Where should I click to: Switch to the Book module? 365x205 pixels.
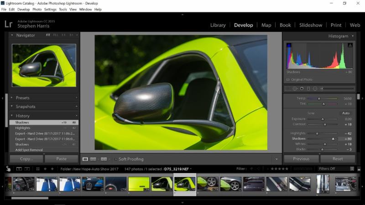point(285,25)
